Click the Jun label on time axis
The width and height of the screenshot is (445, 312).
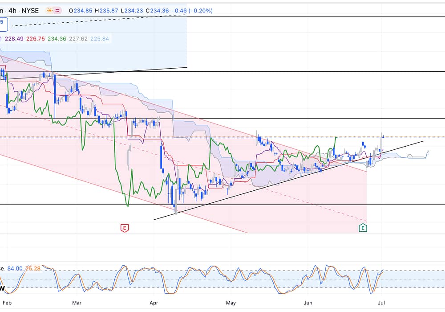point(307,303)
